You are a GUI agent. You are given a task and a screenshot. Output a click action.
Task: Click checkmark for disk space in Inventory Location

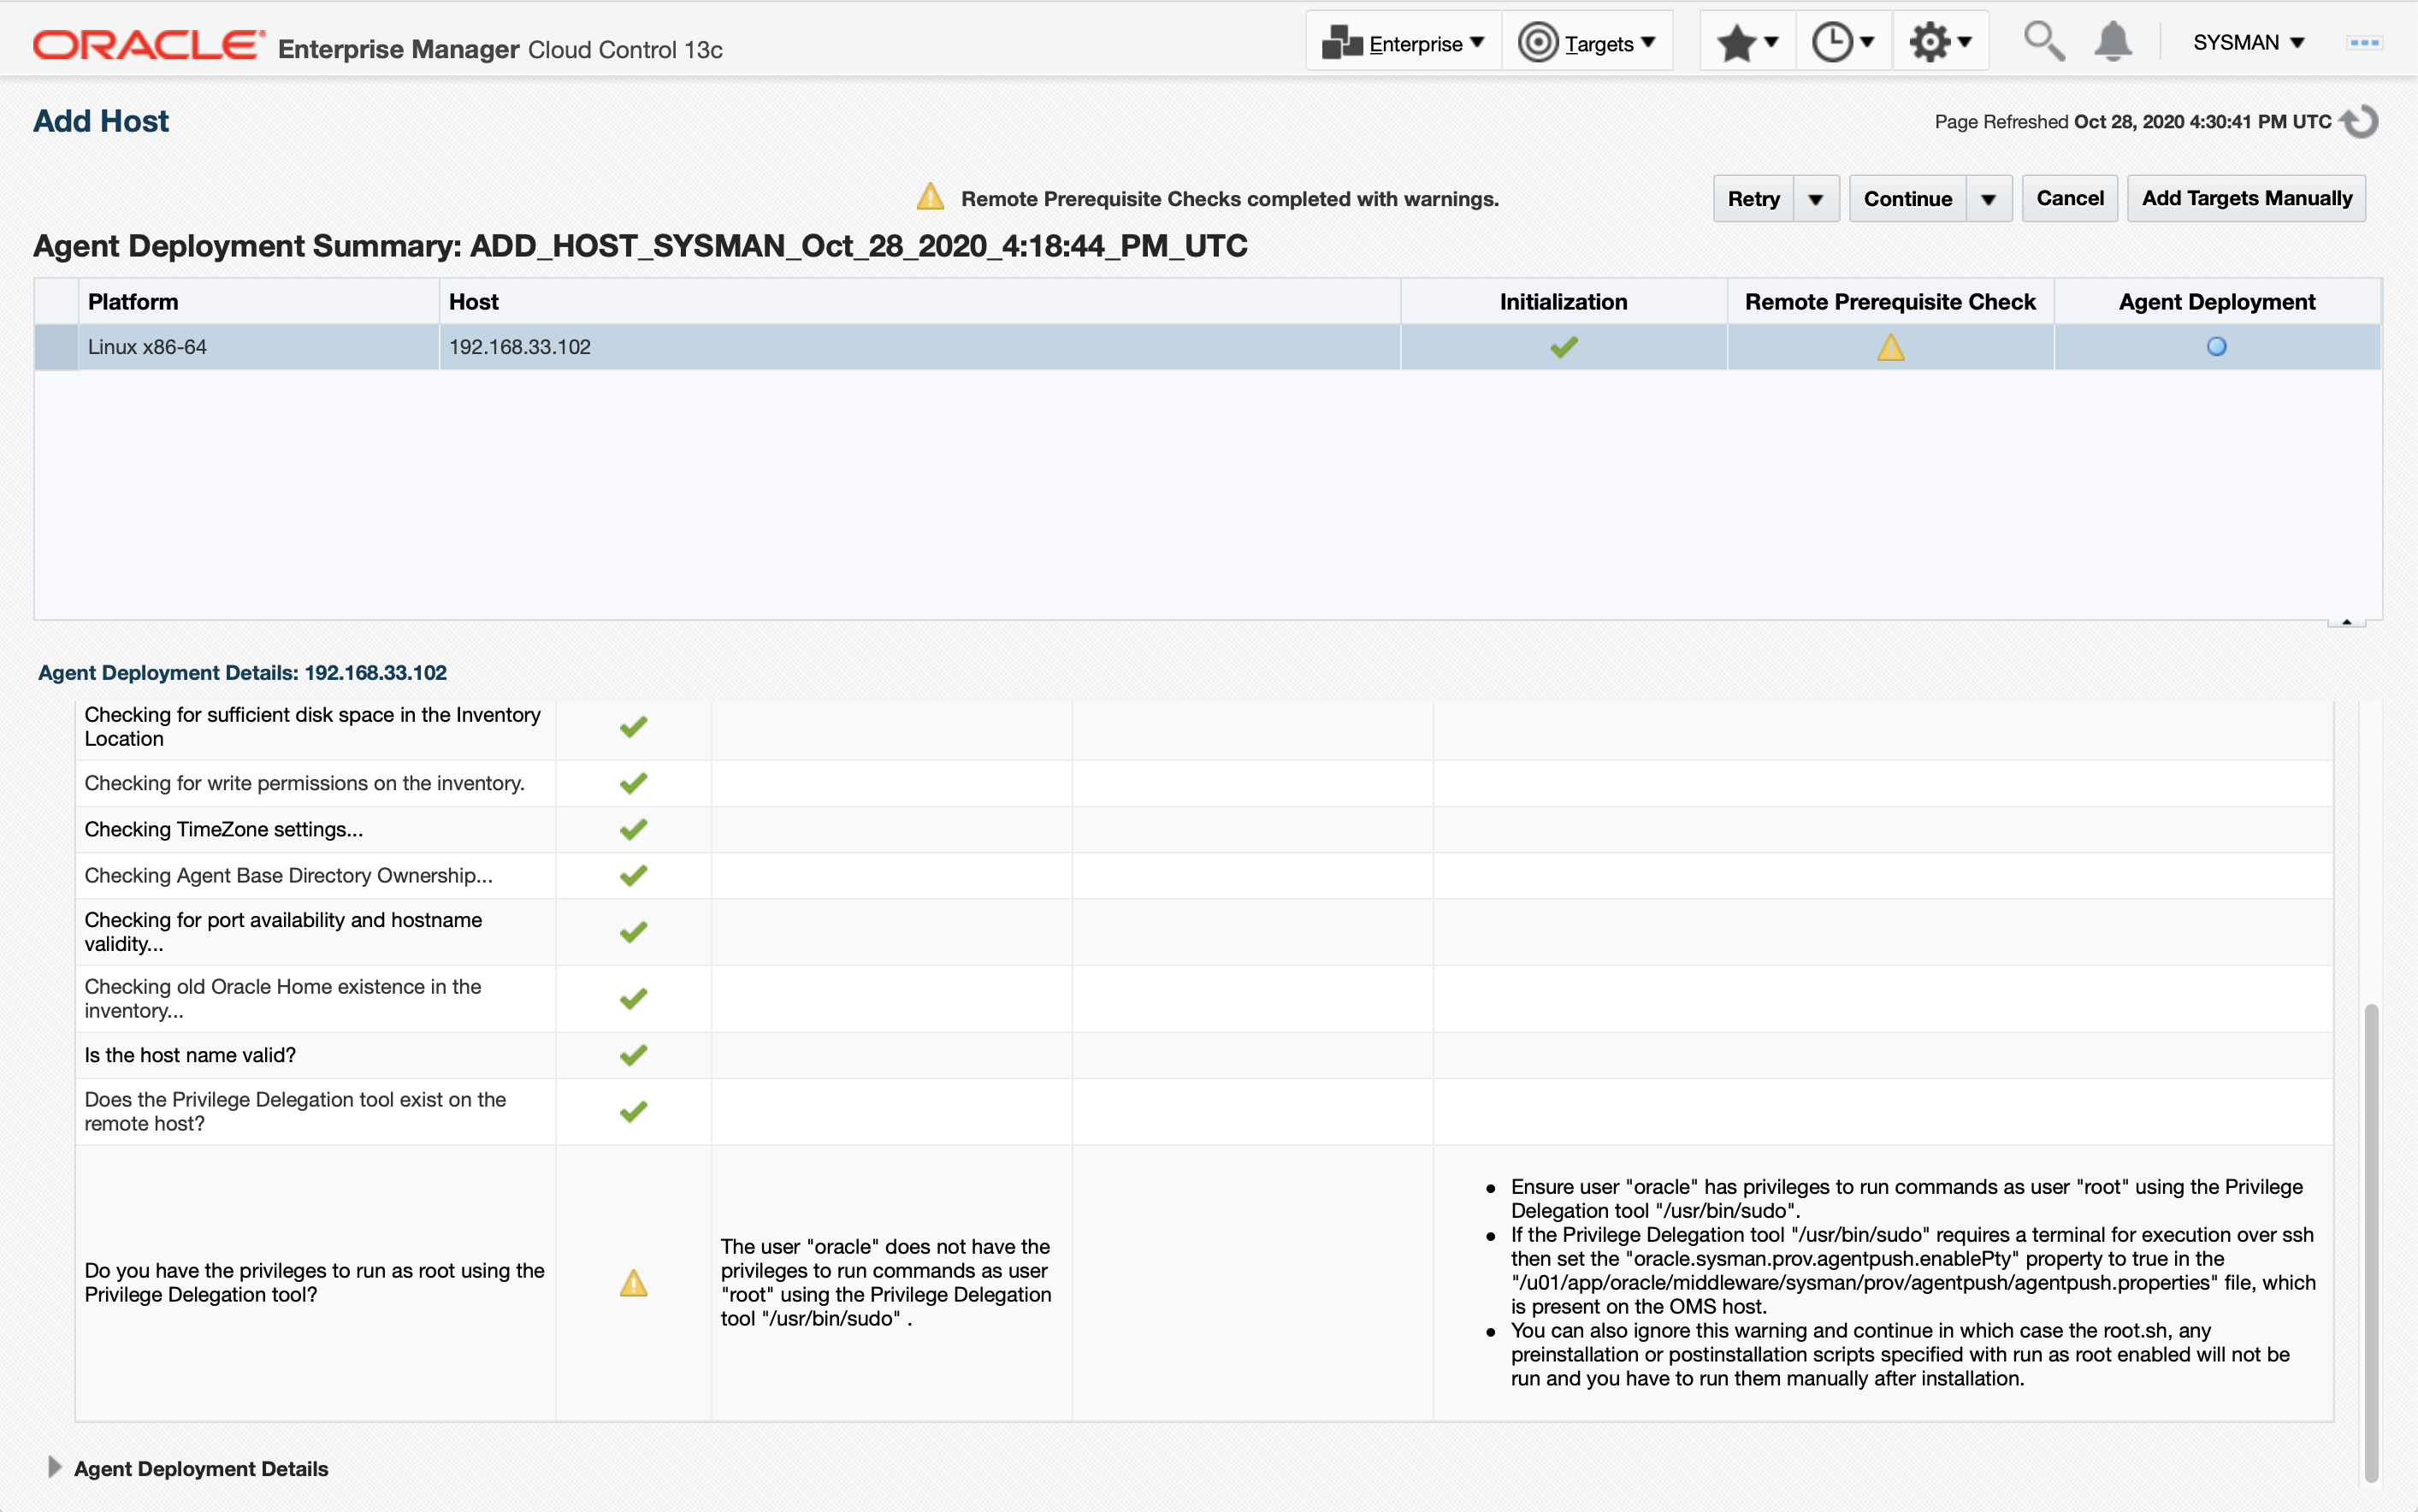pos(633,727)
